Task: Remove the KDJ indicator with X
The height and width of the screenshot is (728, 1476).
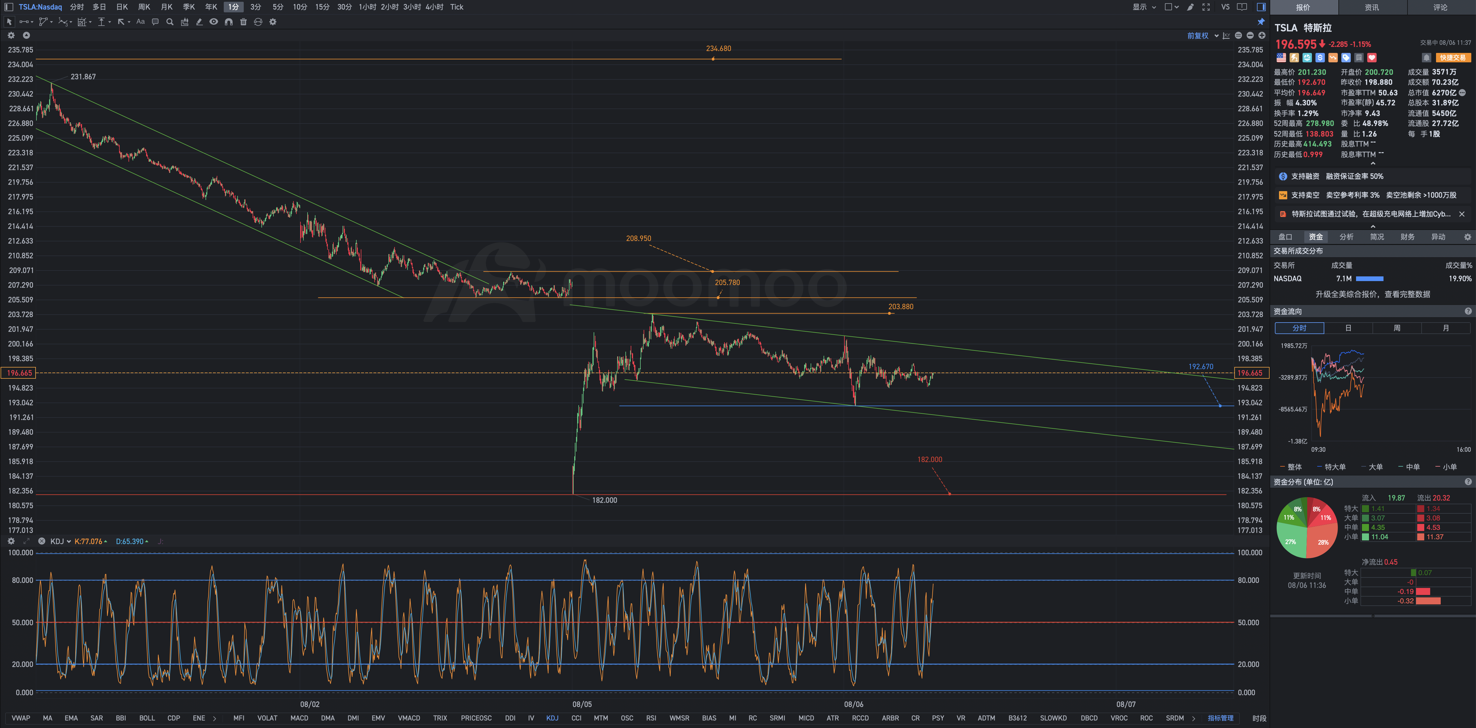Action: (x=42, y=541)
